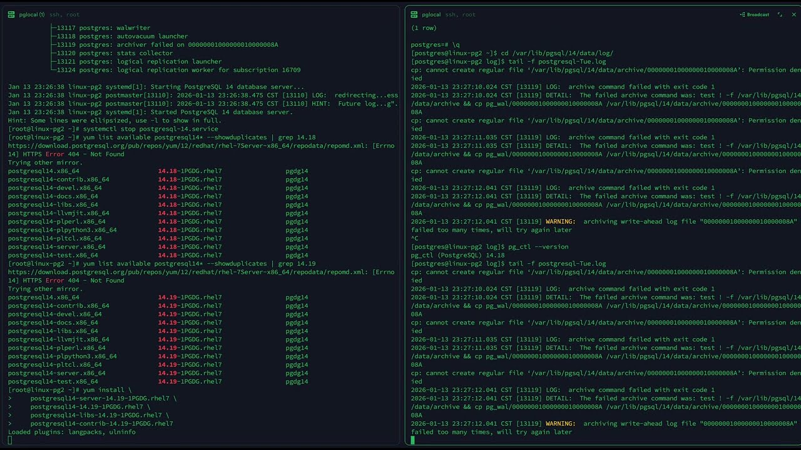This screenshot has width=801, height=450.
Task: Click 'postgresql14-server-14.19-1PGDG.rhel7' install argument
Action: 100,398
